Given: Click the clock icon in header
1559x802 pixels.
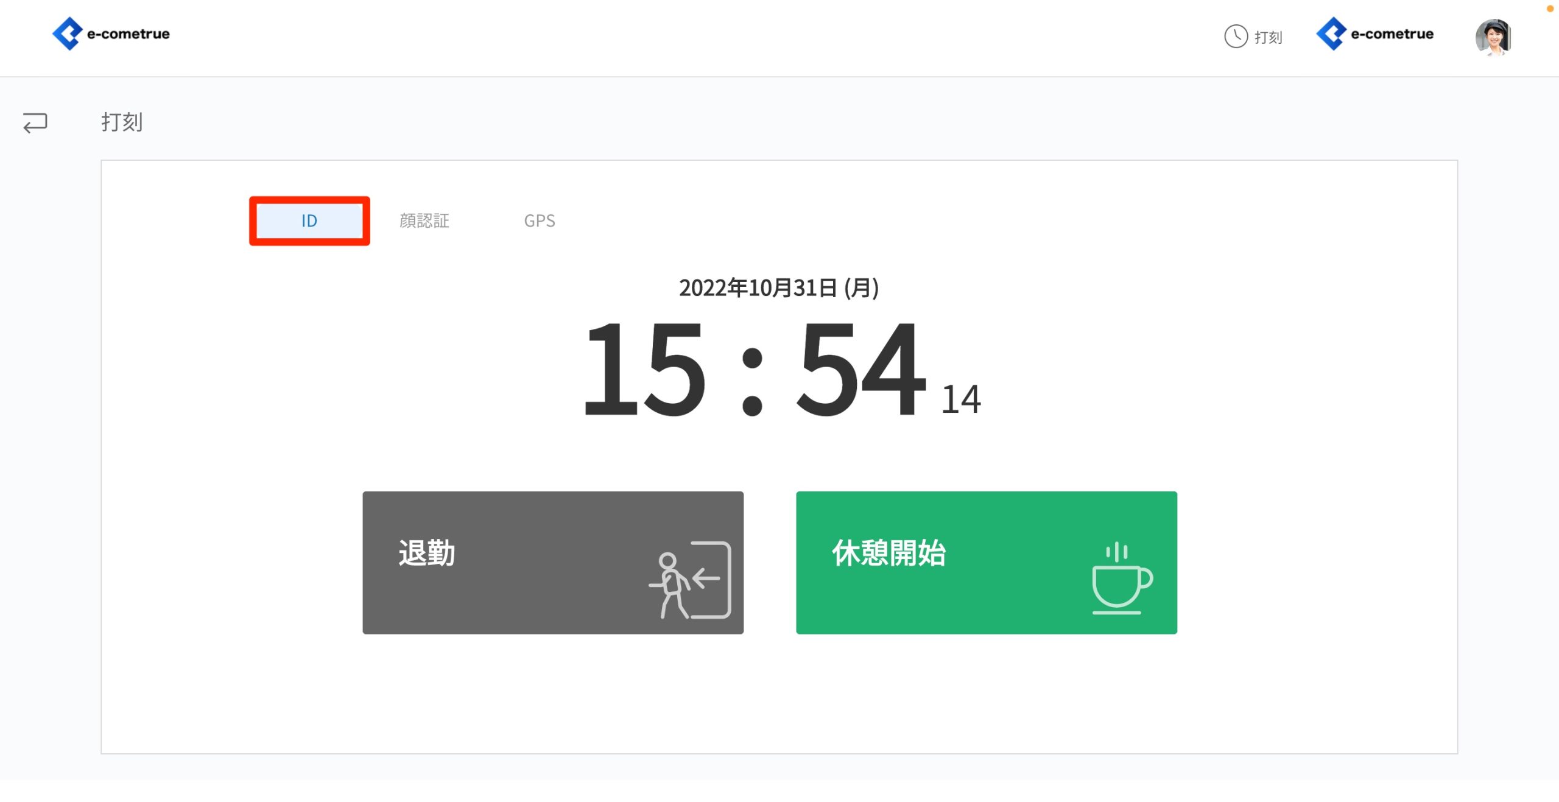Looking at the screenshot, I should 1236,37.
